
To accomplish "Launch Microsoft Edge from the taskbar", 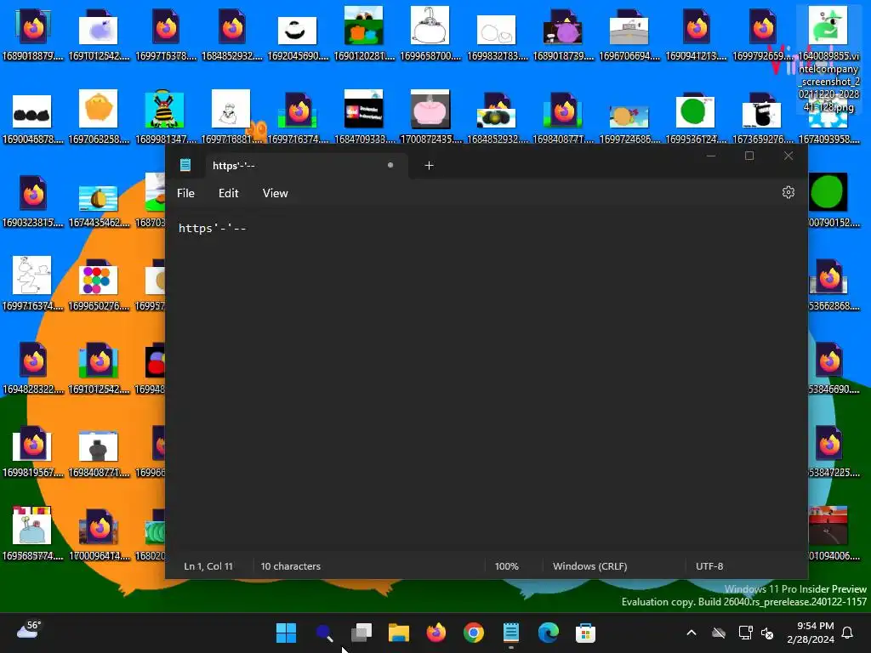I will point(549,633).
